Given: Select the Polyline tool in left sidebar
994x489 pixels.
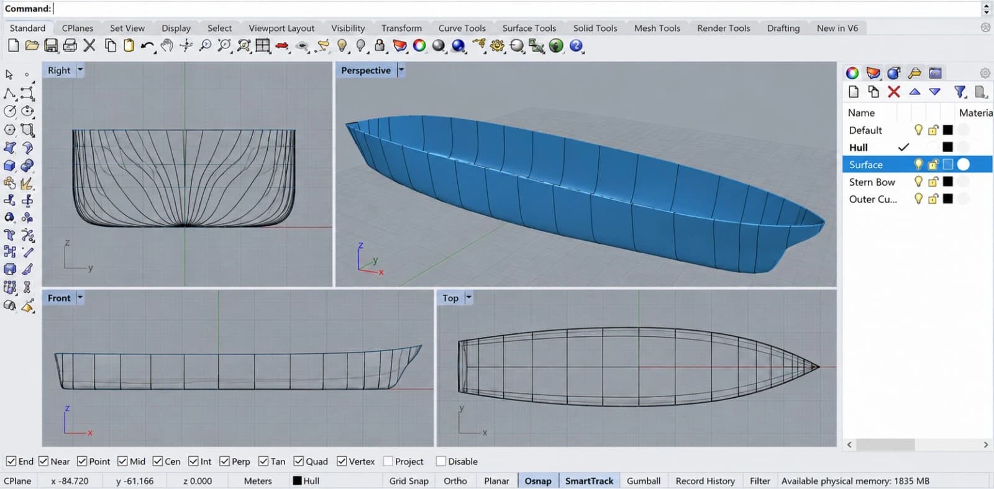Looking at the screenshot, I should tap(10, 93).
